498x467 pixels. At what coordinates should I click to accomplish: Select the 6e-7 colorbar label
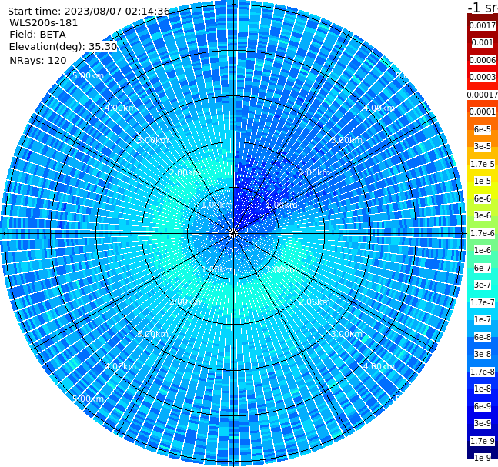click(483, 268)
